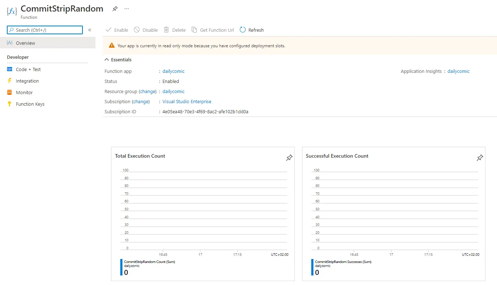Viewport: 497px width, 285px height.
Task: Click the Search (Ctrl+/) box
Action: [x=45, y=30]
